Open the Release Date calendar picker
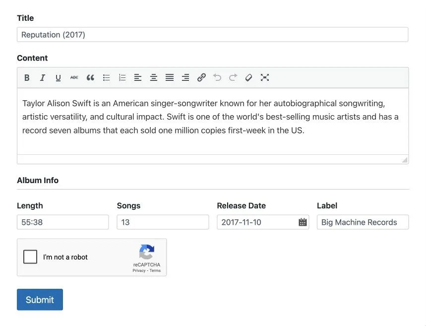426x326 pixels. point(303,222)
